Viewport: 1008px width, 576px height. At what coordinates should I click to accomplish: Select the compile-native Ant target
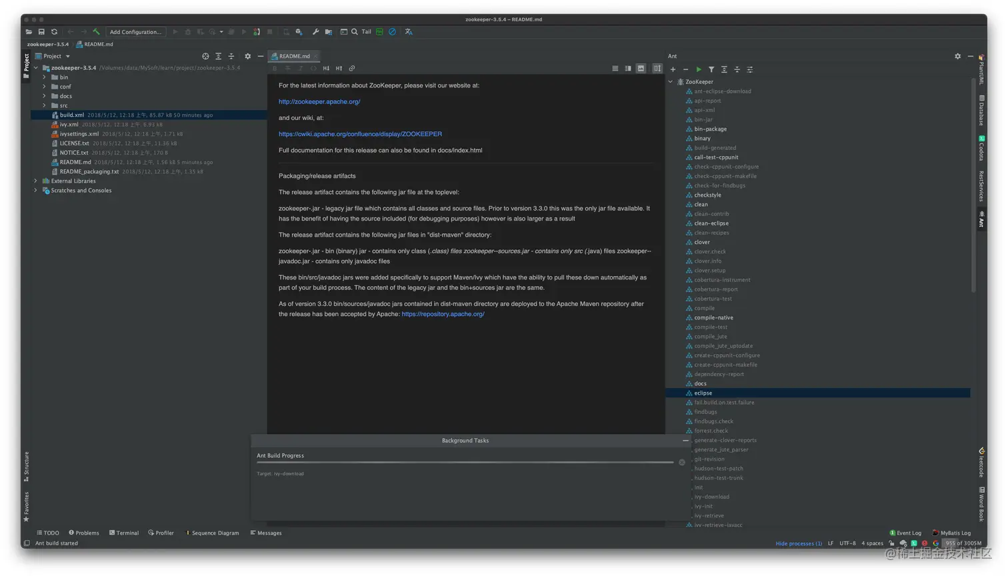point(713,318)
